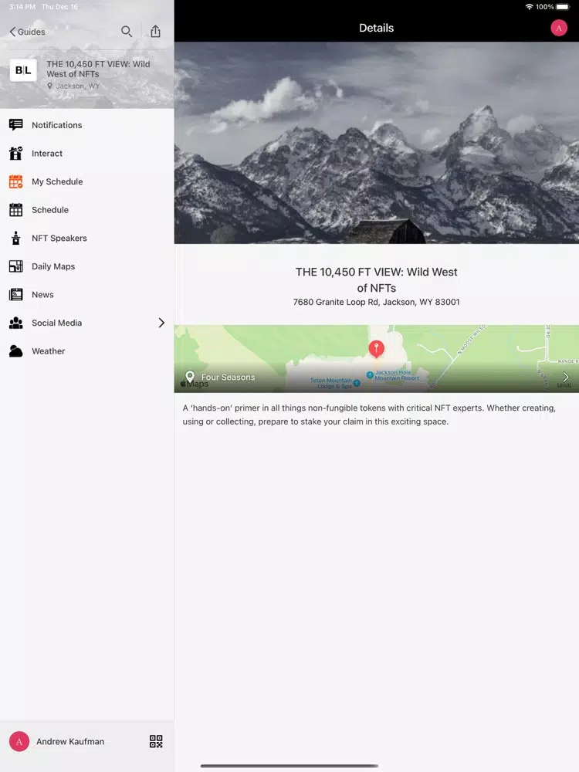Image resolution: width=579 pixels, height=772 pixels.
Task: Tap the battery indicator in status bar
Action: [x=564, y=7]
